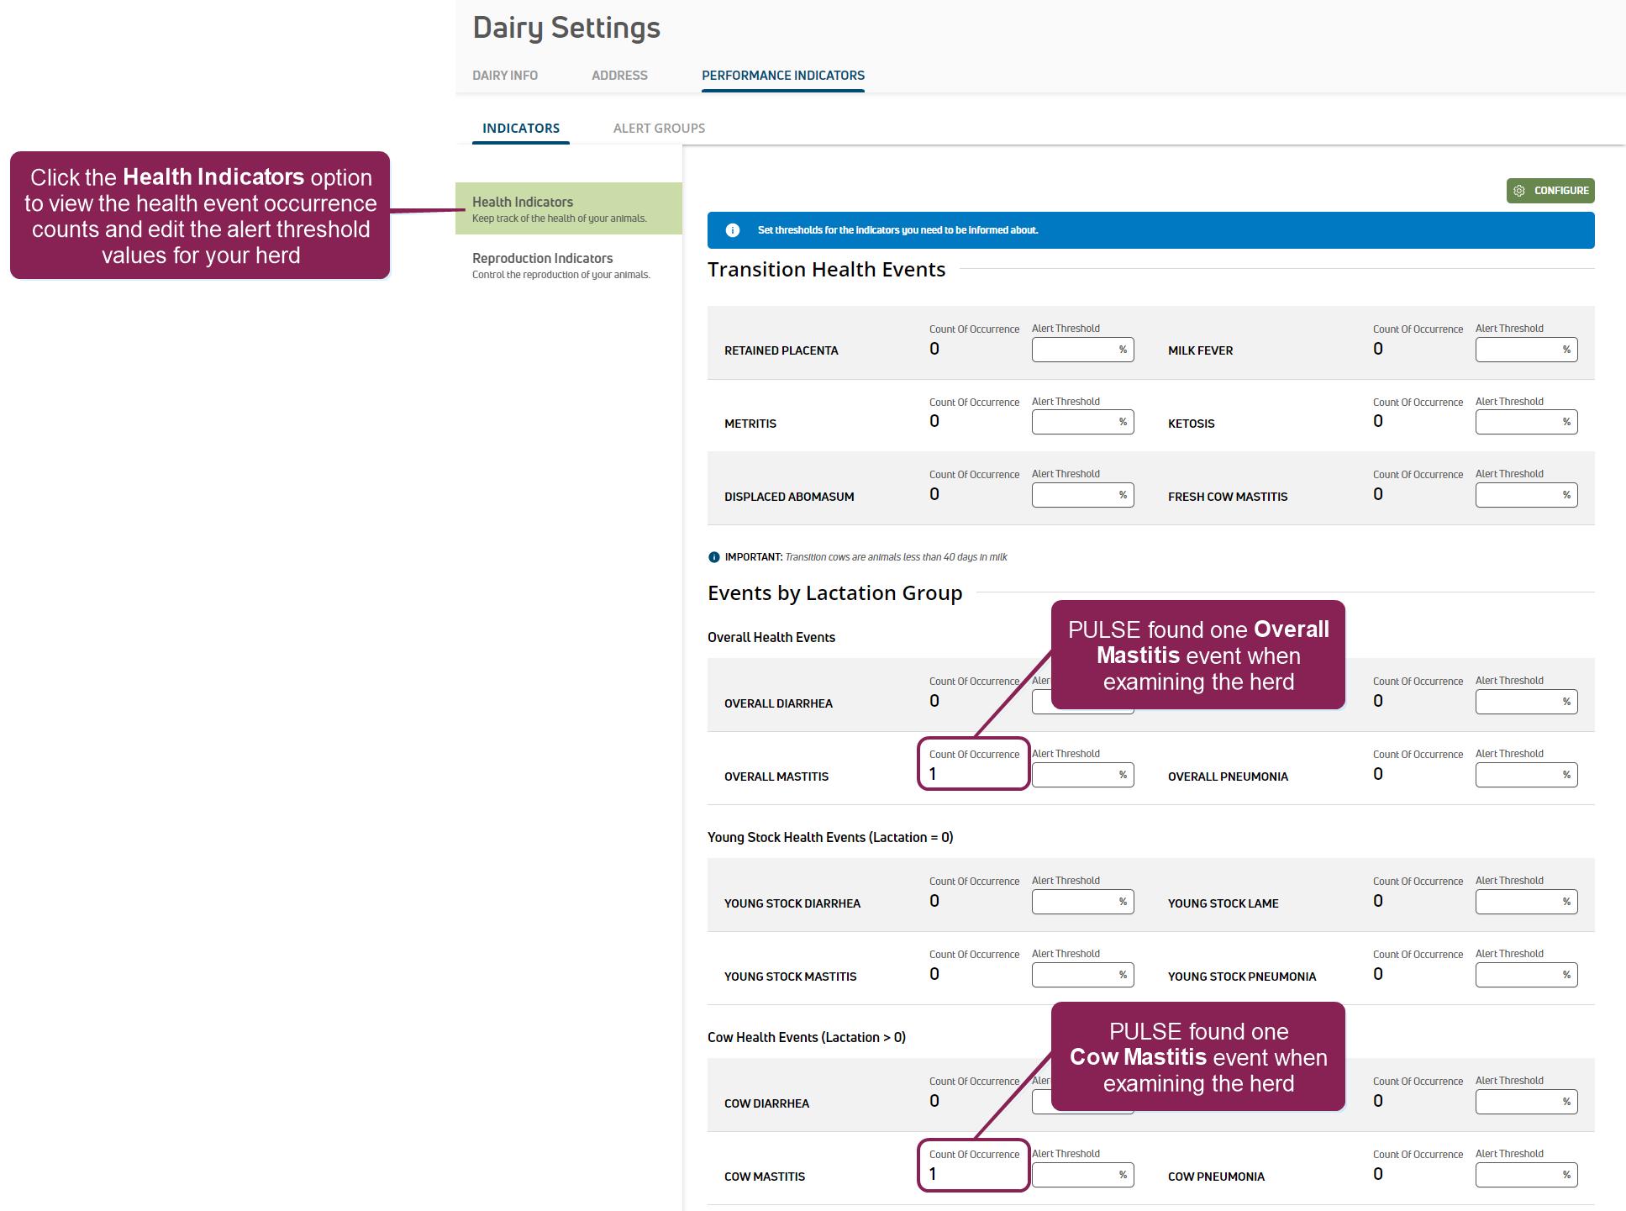This screenshot has height=1211, width=1626.
Task: Click Fresh Cow Mastitis threshold field
Action: point(1518,495)
